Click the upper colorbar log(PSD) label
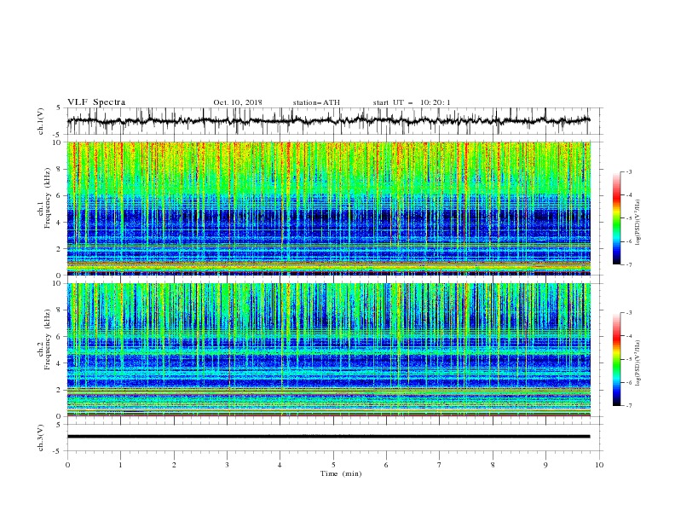Screen dimensions: 675x522 click(x=638, y=222)
